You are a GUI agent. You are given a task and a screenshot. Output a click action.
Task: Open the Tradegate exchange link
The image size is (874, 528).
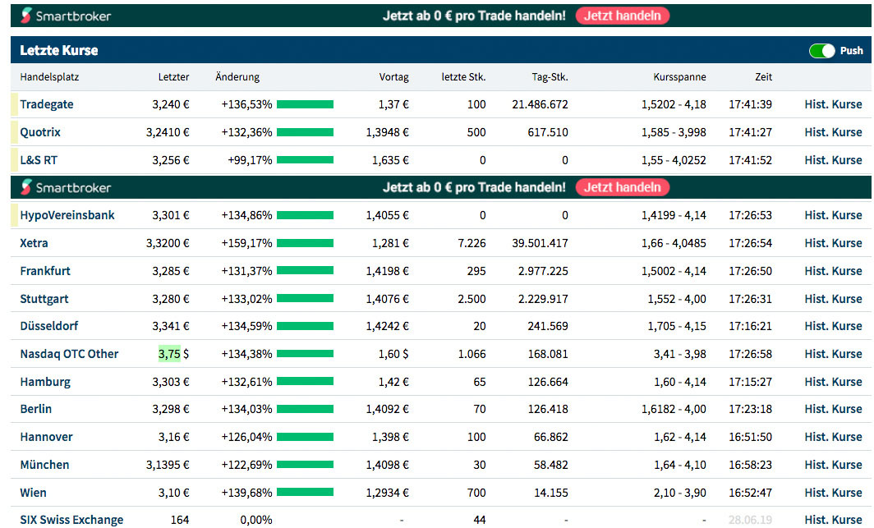47,104
